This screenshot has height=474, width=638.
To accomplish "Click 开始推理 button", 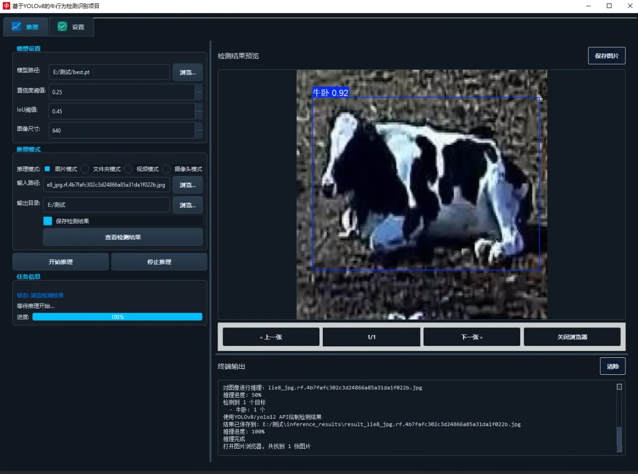I will (x=60, y=262).
